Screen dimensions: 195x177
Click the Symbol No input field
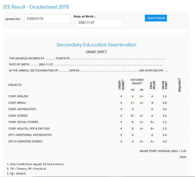[47, 19]
